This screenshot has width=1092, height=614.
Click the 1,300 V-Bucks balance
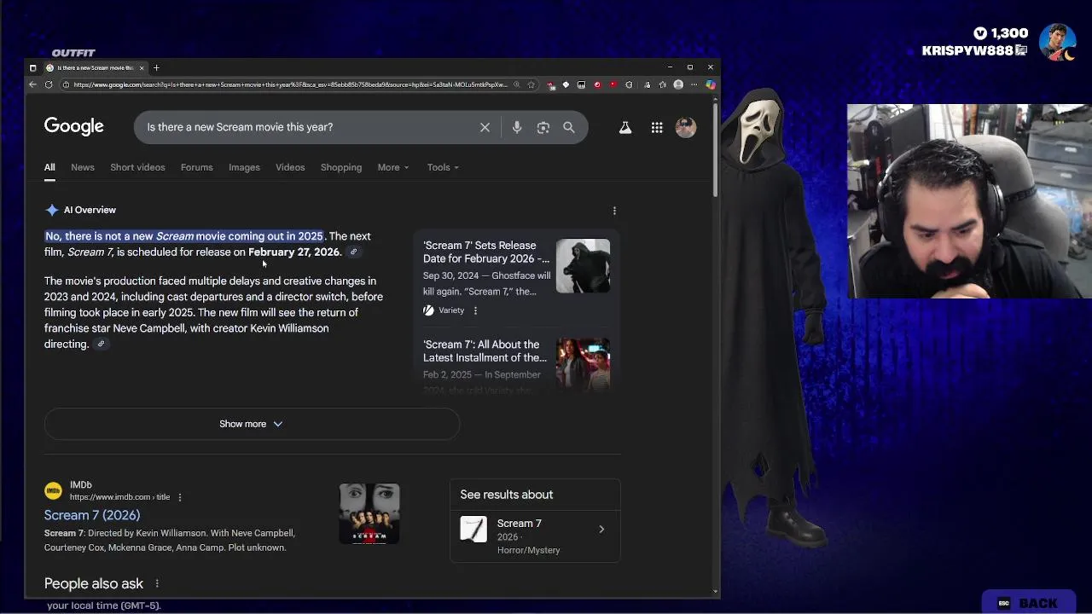[x=1001, y=33]
